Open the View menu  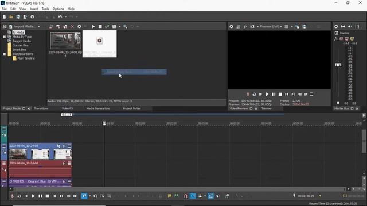[x=23, y=9]
